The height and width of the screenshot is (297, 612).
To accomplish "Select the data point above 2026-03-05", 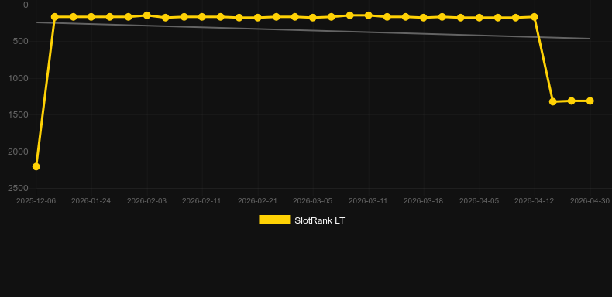I will [313, 18].
